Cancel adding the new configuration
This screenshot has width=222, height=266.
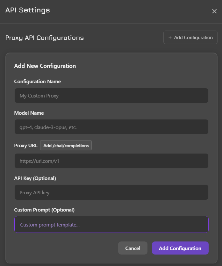click(x=133, y=248)
